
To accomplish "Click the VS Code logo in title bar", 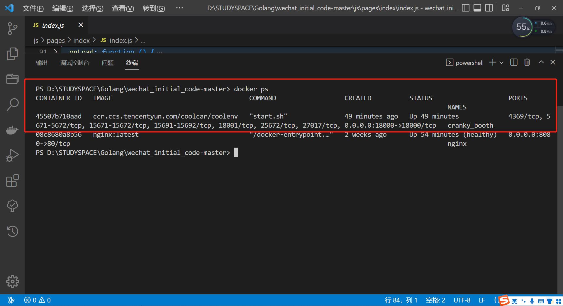I will click(x=9, y=8).
